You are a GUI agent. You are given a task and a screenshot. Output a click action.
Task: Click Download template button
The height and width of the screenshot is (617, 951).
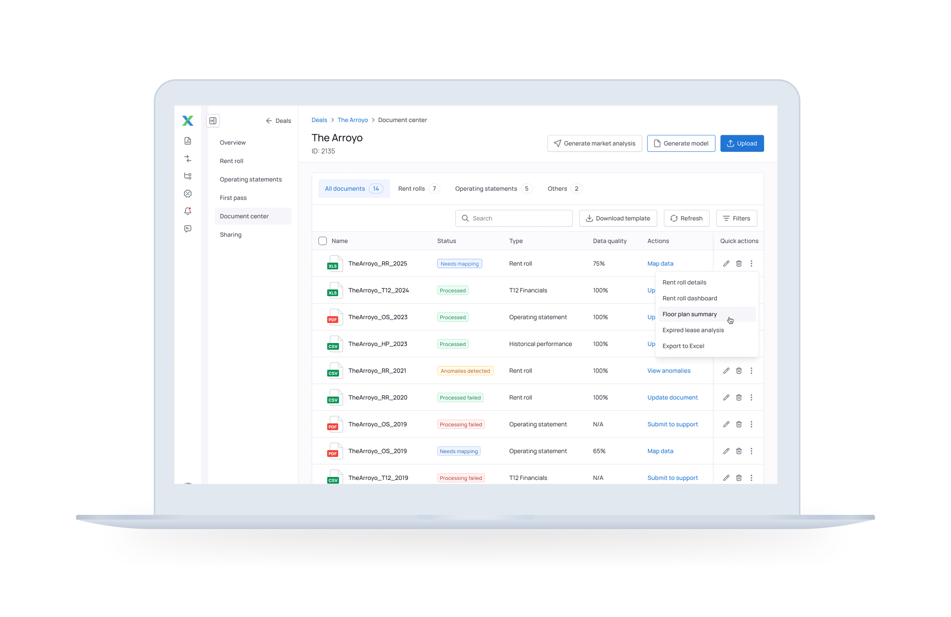[x=618, y=219]
